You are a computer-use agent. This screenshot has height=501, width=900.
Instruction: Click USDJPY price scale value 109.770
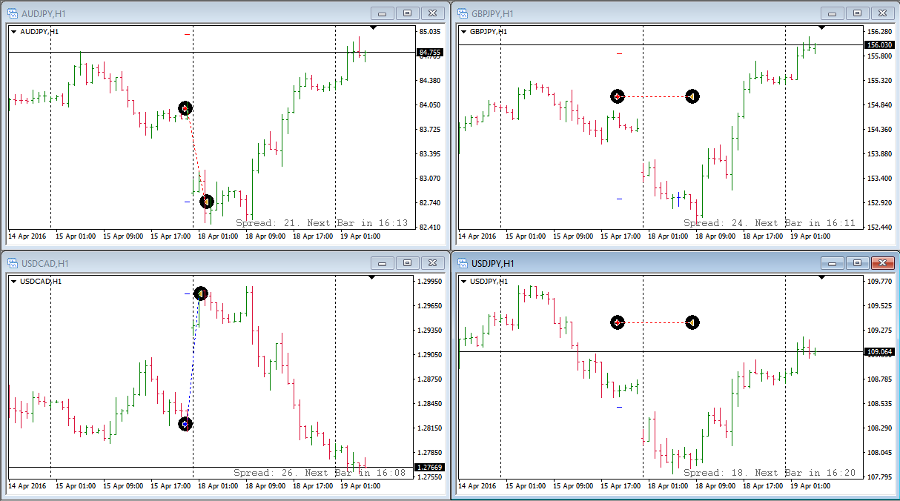tap(879, 282)
